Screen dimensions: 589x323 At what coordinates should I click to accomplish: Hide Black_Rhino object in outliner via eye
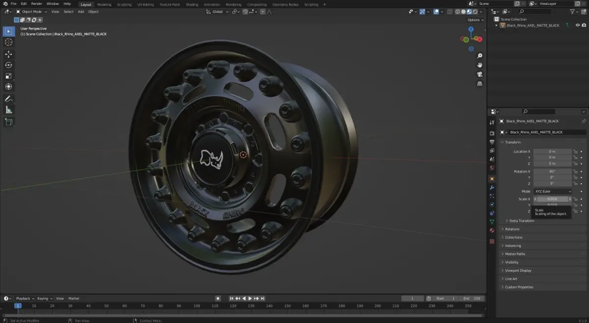coord(577,25)
